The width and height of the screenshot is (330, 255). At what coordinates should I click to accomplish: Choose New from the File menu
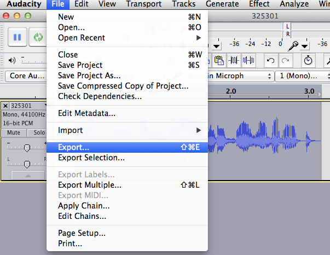click(x=127, y=17)
